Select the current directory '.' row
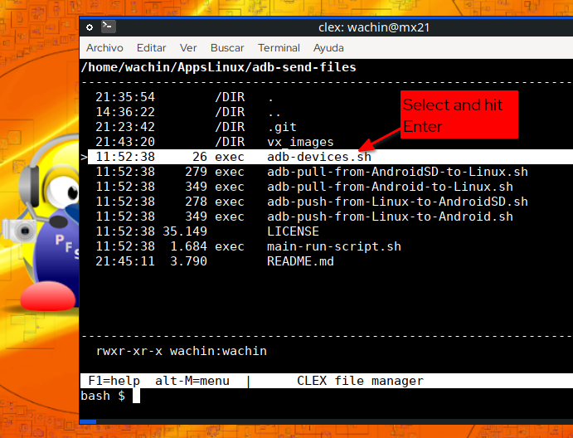 [327, 97]
